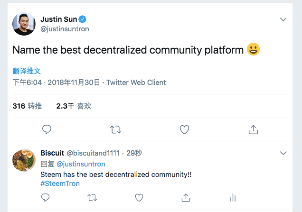This screenshot has height=212, width=302.
Task: Click the tweet timestamp 下午6:04 · 2018年11月30日
Action: [x=56, y=83]
